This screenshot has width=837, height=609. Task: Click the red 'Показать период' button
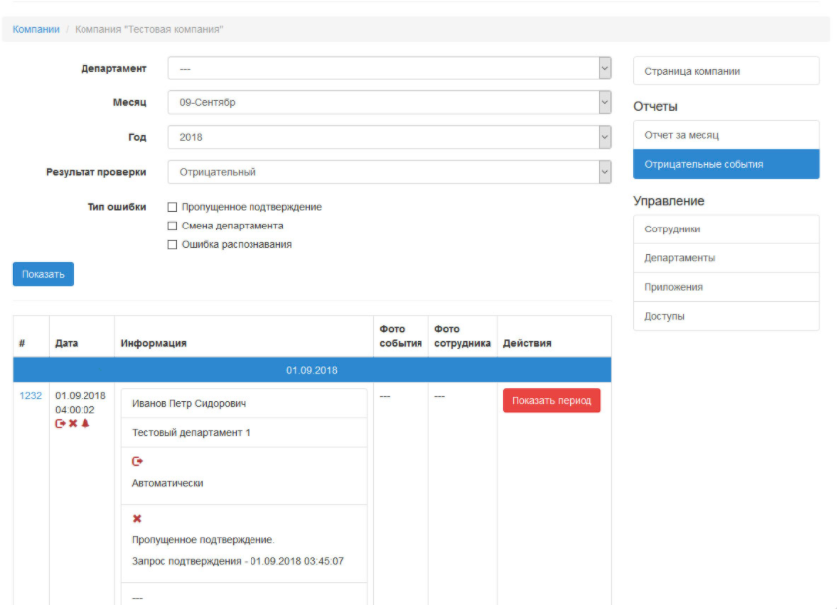tap(552, 401)
